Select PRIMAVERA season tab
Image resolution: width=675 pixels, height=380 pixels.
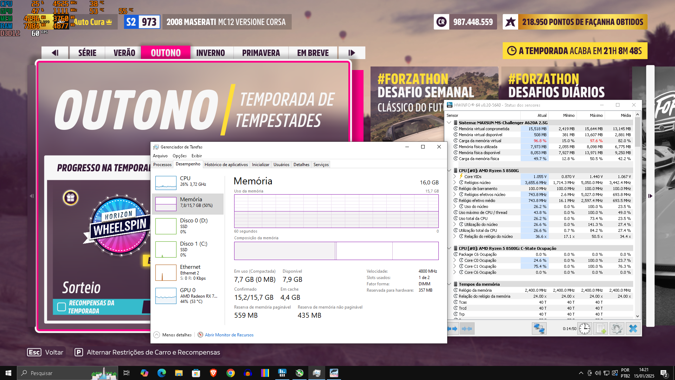261,53
